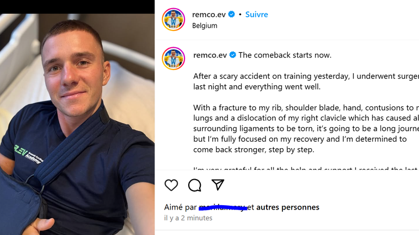
Task: Follow the account via Suivre
Action: click(256, 15)
